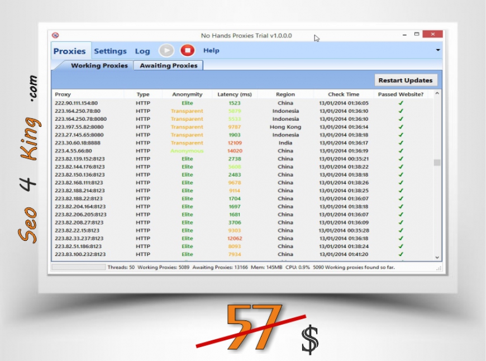Screen dimensions: 486x361
Task: Select proxy row 222.90.111.154:80
Action: pyautogui.click(x=242, y=103)
